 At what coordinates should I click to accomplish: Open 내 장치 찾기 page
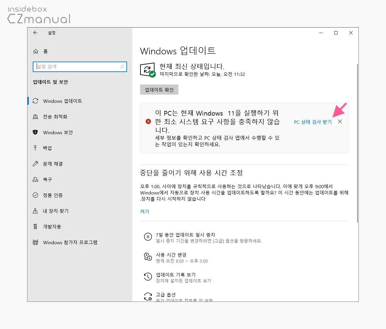pyautogui.click(x=56, y=211)
